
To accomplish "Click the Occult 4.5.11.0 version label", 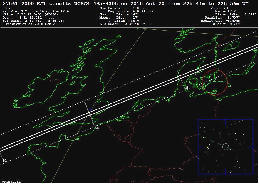I will (11, 182).
